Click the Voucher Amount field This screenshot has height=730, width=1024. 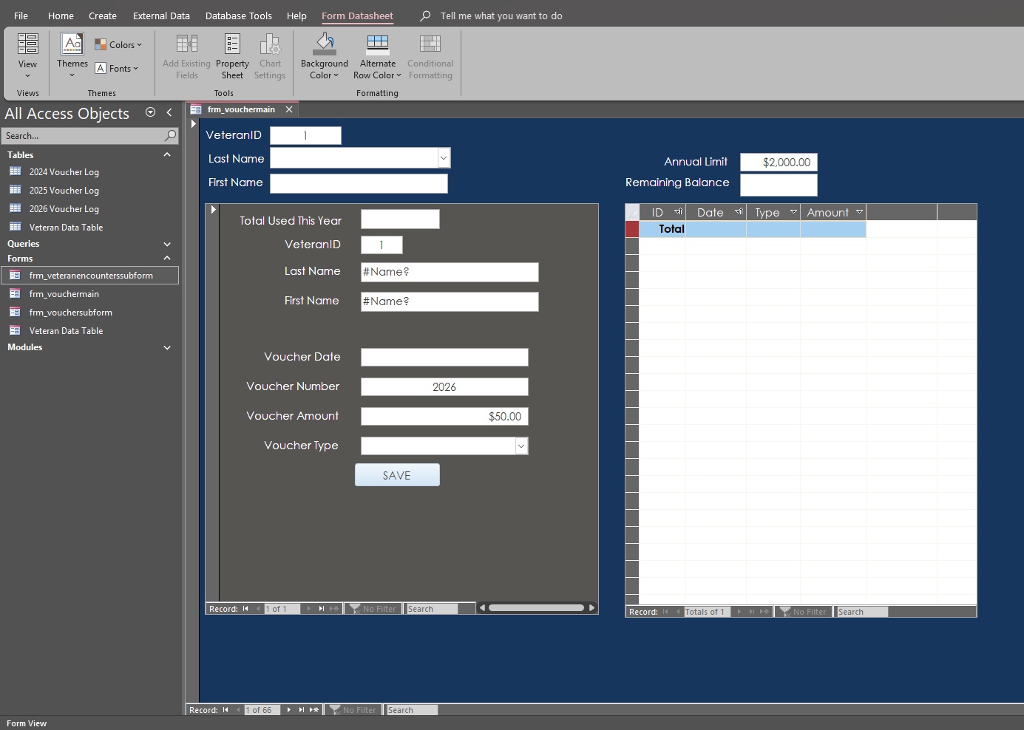pos(444,417)
